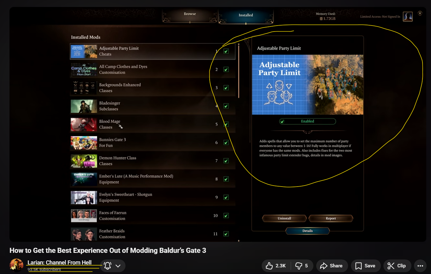The height and width of the screenshot is (274, 431).
Task: Select the Adjustable Party Limit list thumbnail
Action: (x=84, y=51)
